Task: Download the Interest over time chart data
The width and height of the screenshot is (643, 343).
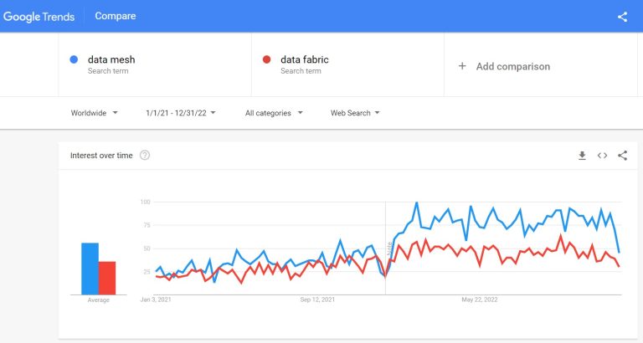Action: (582, 156)
